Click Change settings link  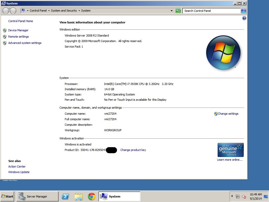pos(228,114)
